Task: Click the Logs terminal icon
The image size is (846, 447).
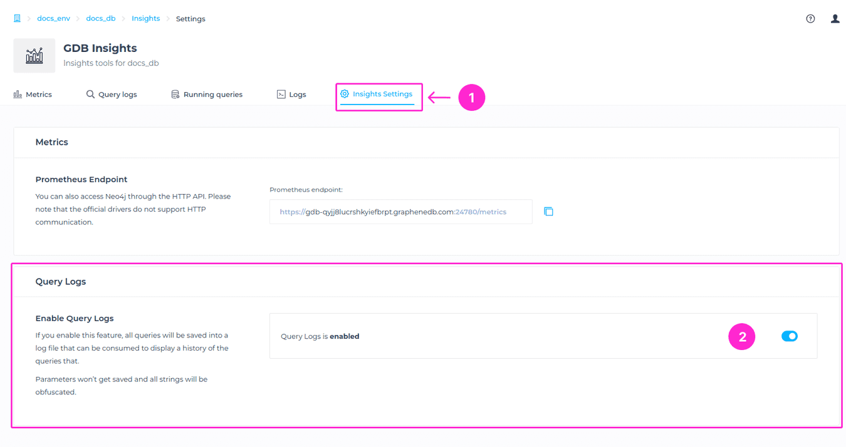Action: click(x=281, y=95)
